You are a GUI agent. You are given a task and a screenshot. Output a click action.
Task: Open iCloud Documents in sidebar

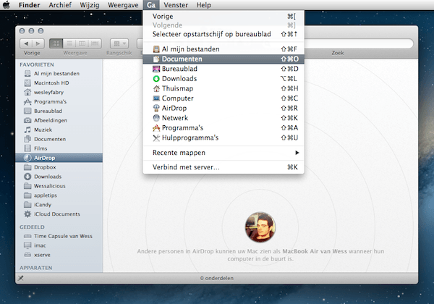[59, 214]
